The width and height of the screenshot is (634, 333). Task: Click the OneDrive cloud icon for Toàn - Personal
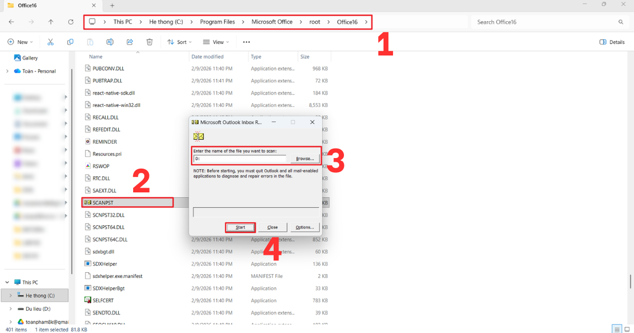point(17,71)
